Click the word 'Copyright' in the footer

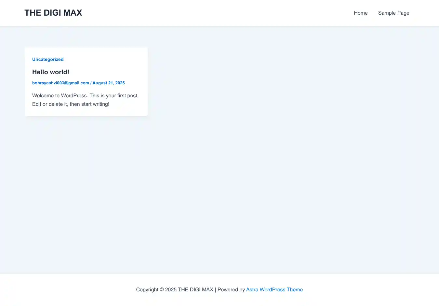coord(147,290)
